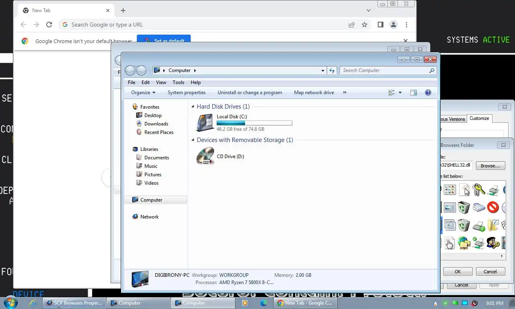Pick the globe with computers icon

tap(464, 243)
